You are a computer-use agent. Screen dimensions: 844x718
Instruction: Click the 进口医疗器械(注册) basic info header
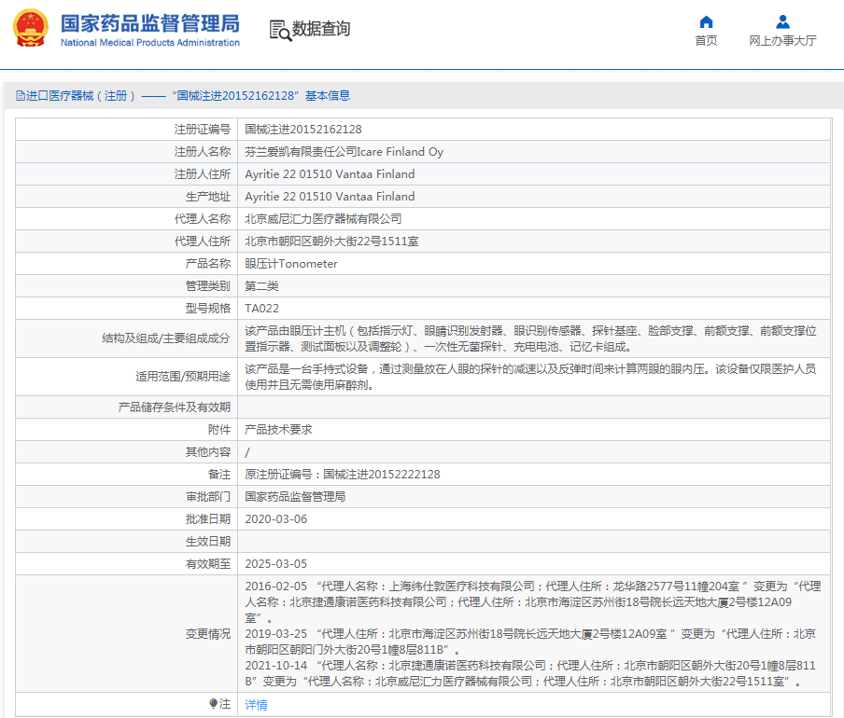pos(183,96)
